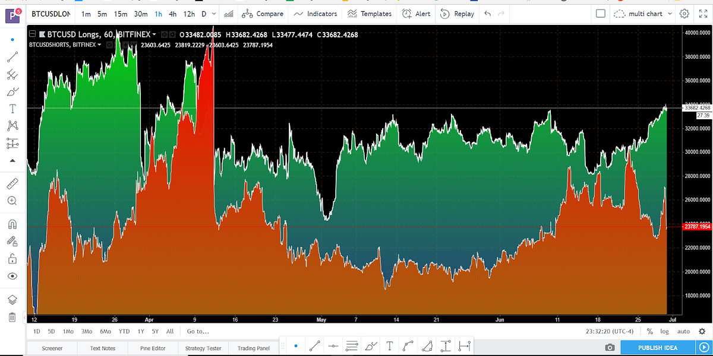Toggle magnet mode

pos(12,224)
